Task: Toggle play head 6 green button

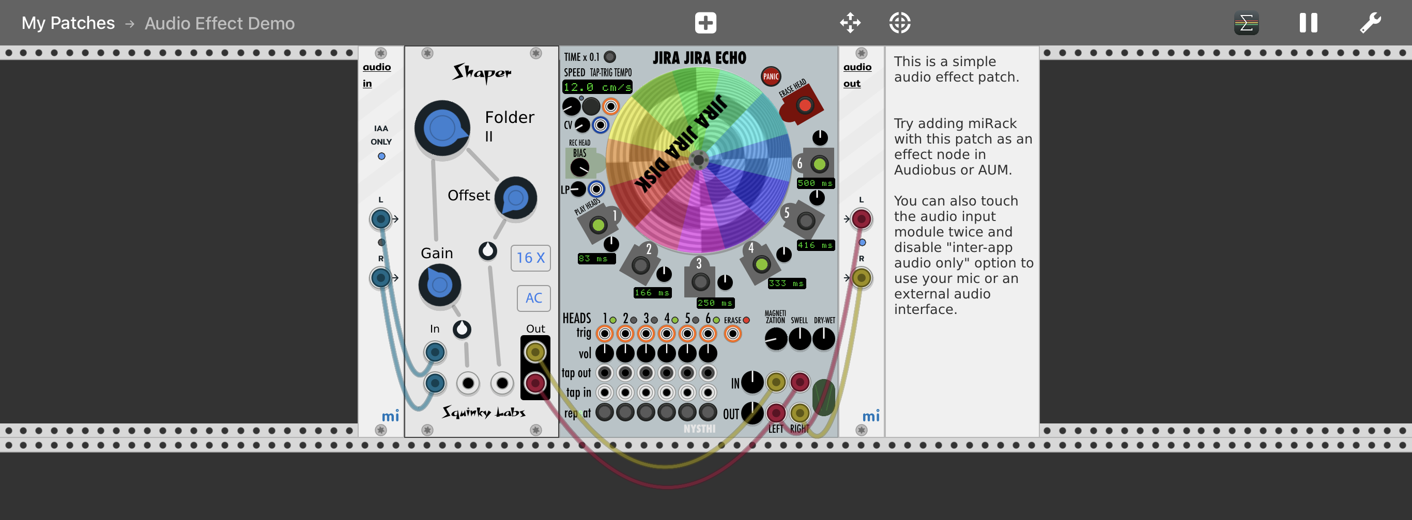Action: 819,164
